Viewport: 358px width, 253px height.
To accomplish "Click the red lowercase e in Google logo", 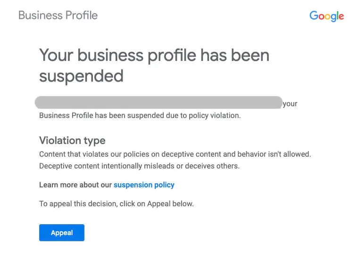I will pos(341,17).
